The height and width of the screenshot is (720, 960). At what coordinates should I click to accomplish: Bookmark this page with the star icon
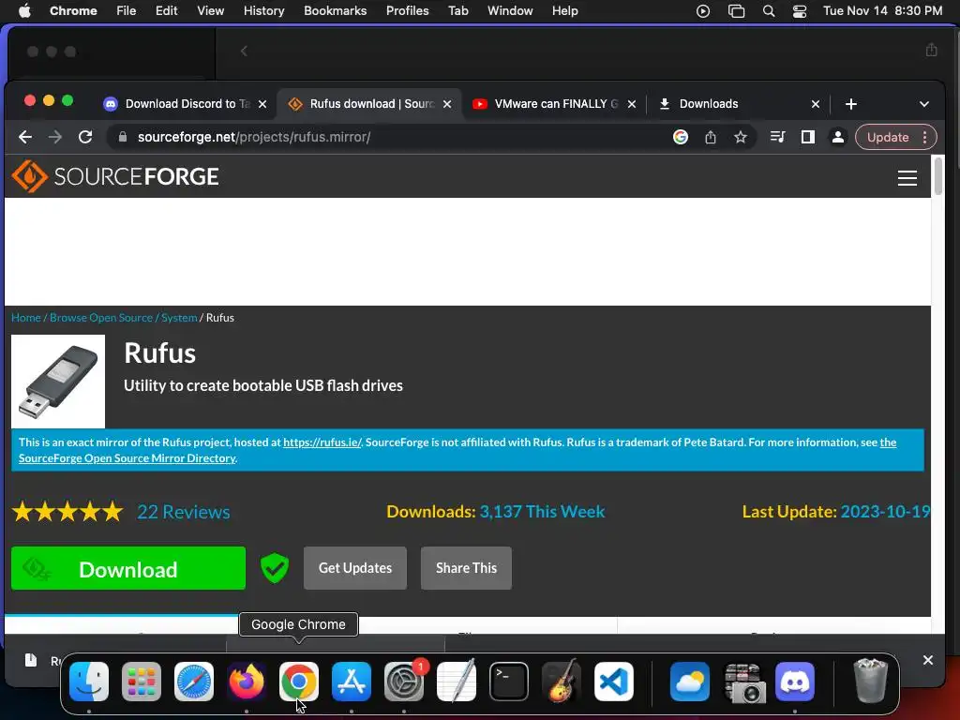click(x=741, y=137)
